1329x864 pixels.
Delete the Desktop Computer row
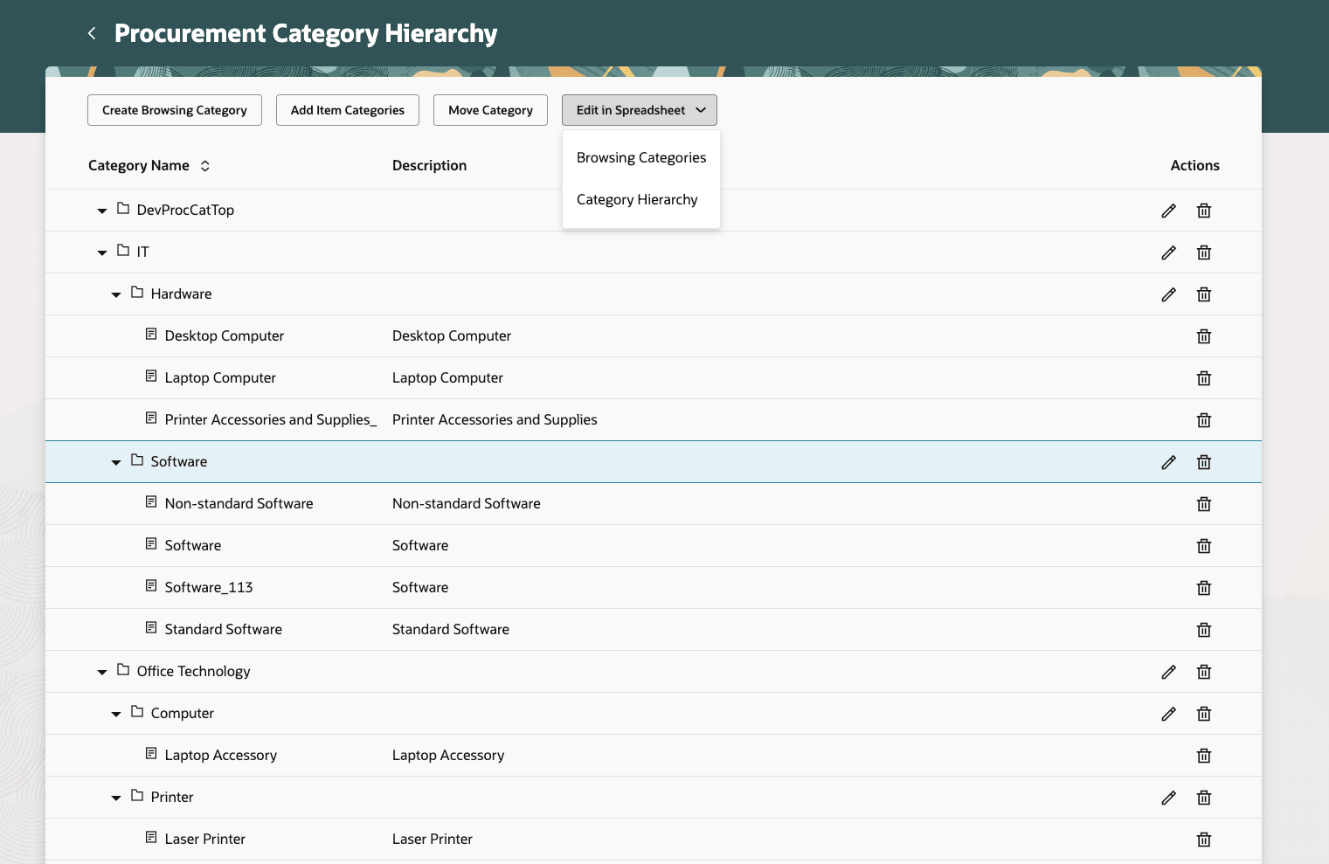[1204, 336]
